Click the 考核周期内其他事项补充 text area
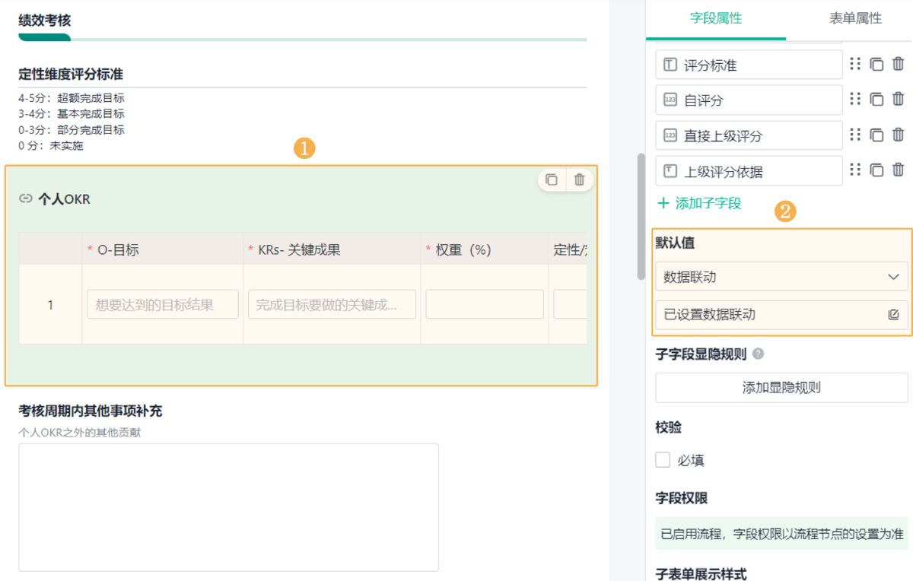Image resolution: width=913 pixels, height=581 pixels. click(228, 506)
